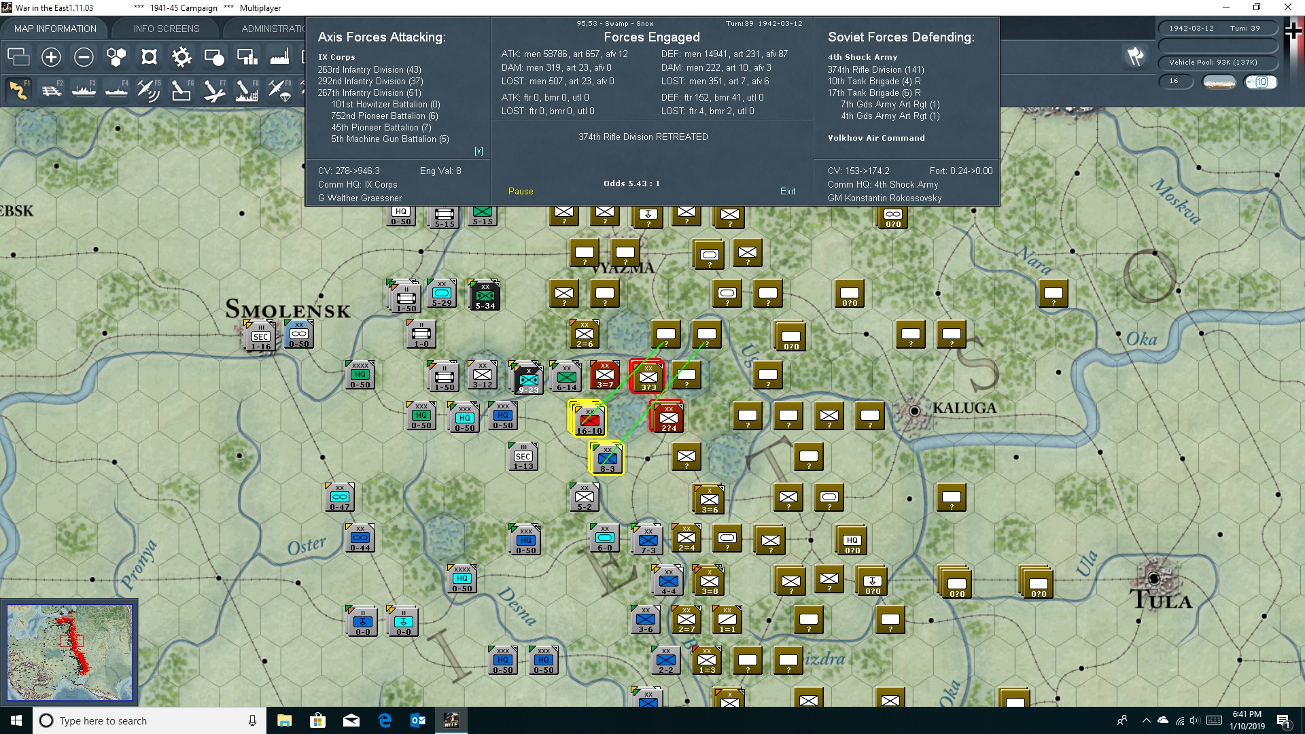Screen dimensions: 1305x734
Task: Open the Map Information tab
Action: click(55, 29)
